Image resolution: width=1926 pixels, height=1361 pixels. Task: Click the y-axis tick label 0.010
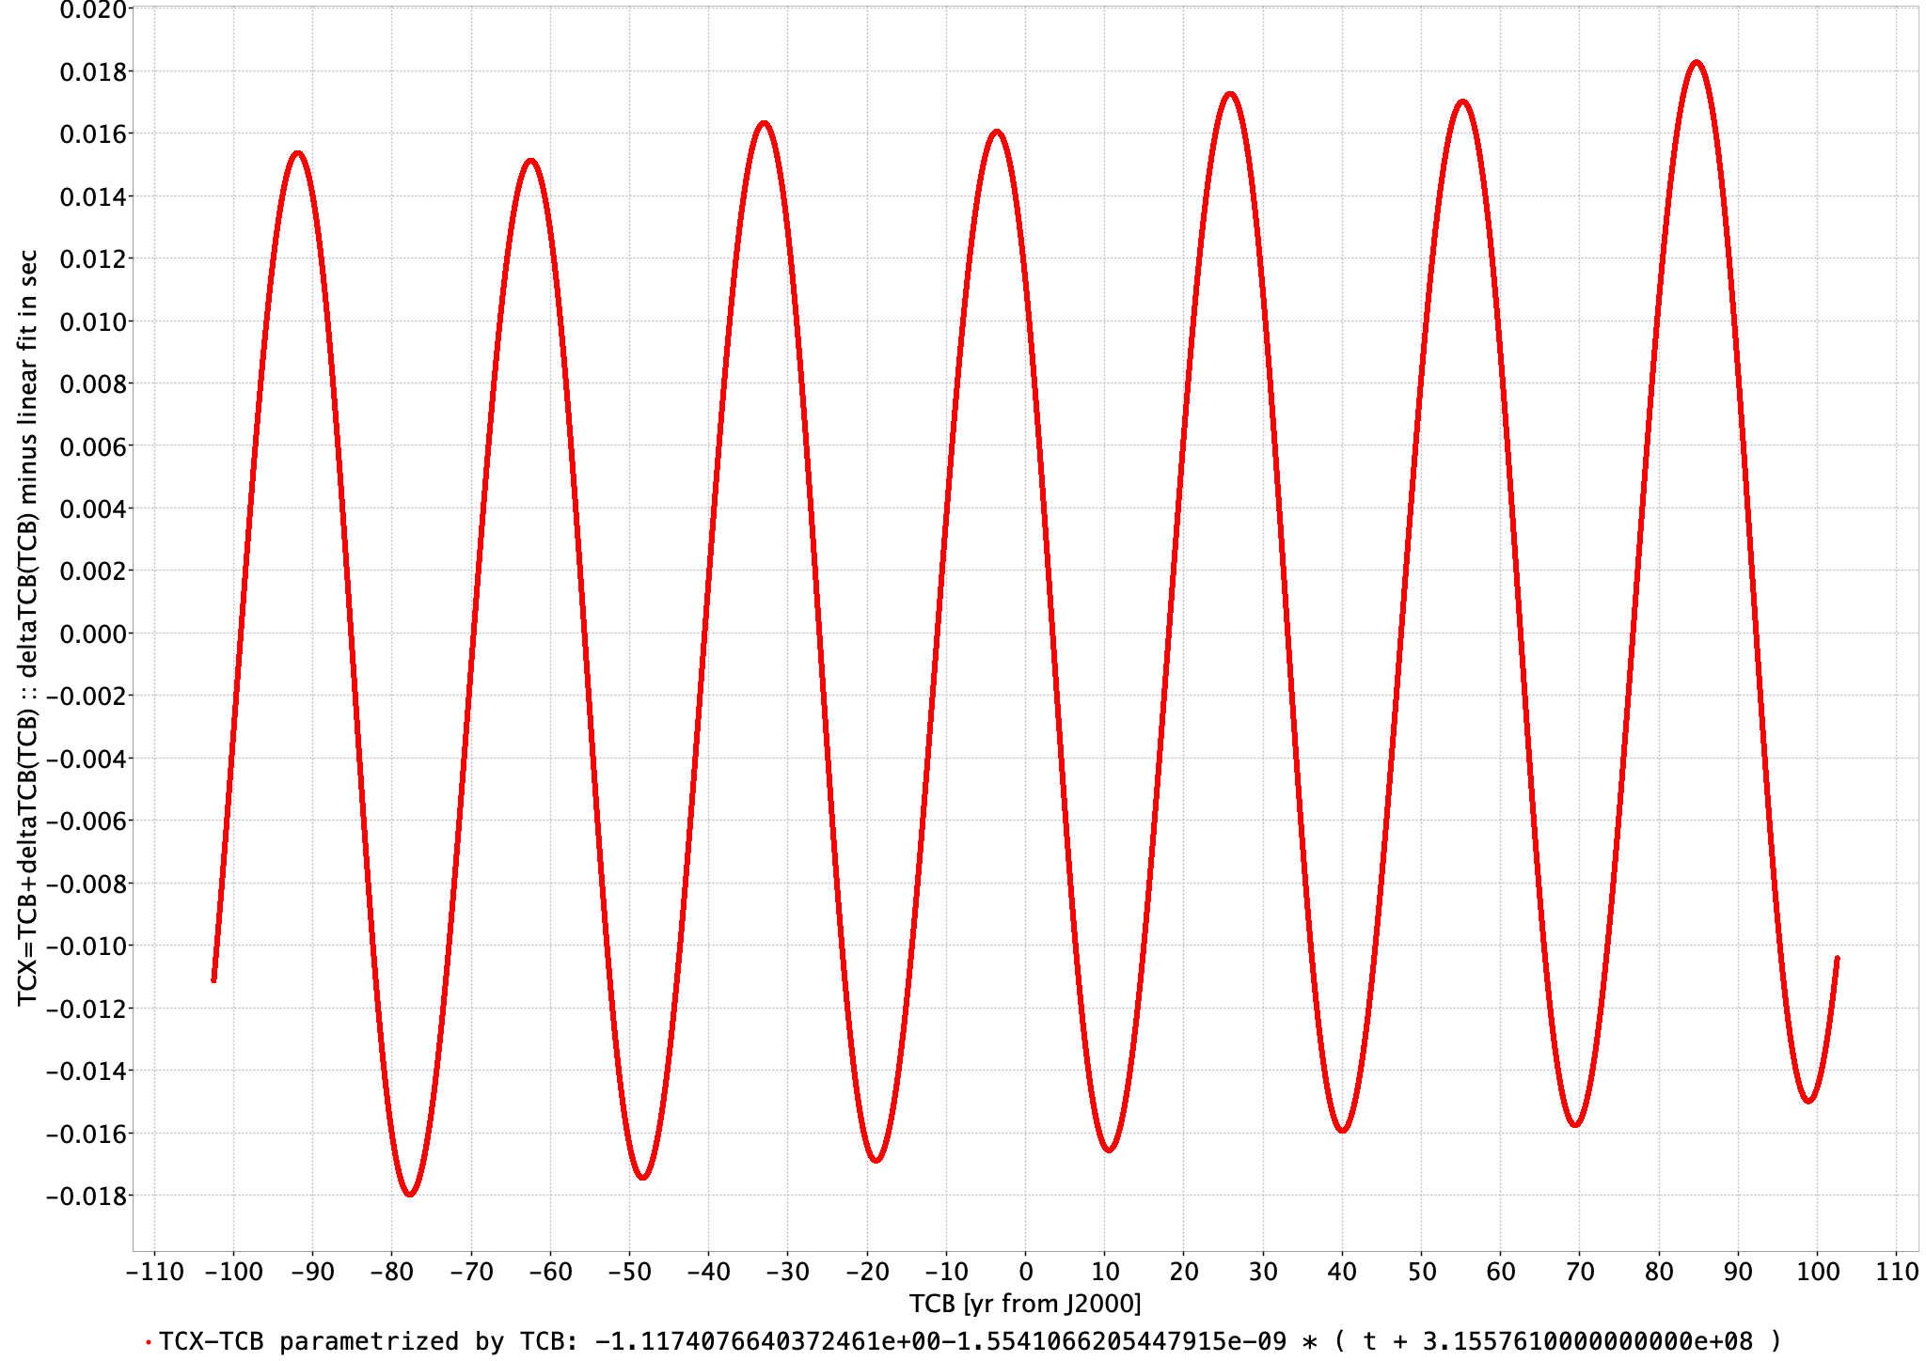coord(93,321)
